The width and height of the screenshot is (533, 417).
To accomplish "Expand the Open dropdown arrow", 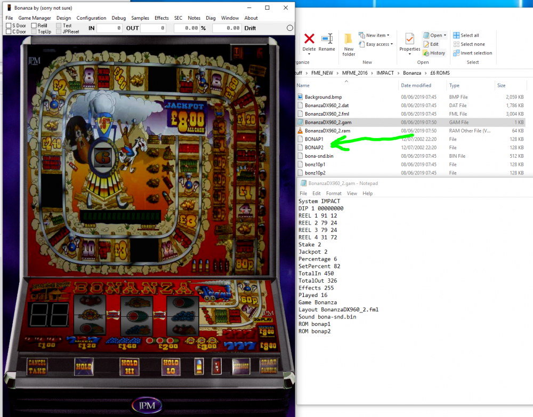I will (445, 35).
